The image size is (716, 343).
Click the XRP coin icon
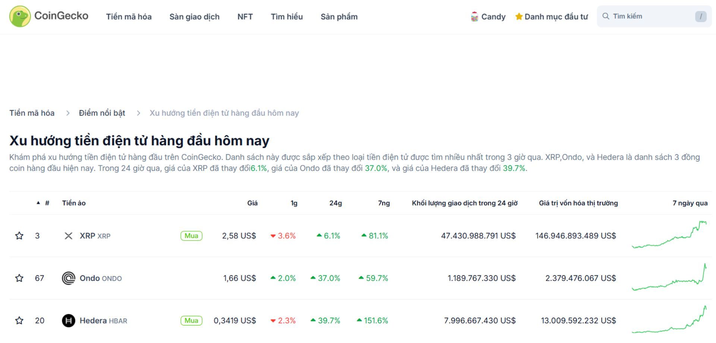[68, 235]
